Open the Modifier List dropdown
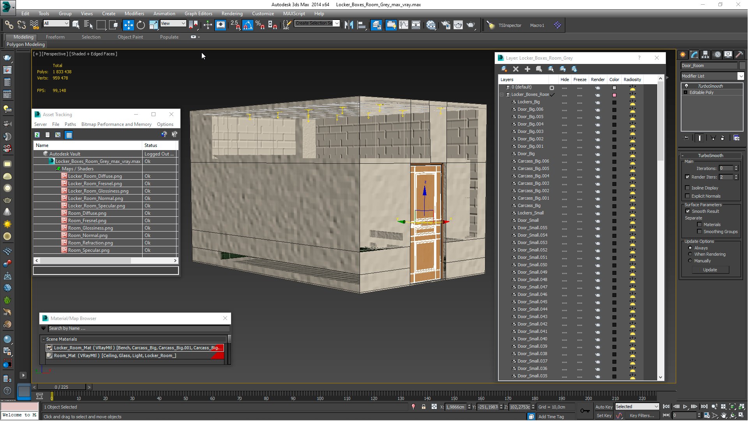This screenshot has width=748, height=421. [713, 76]
